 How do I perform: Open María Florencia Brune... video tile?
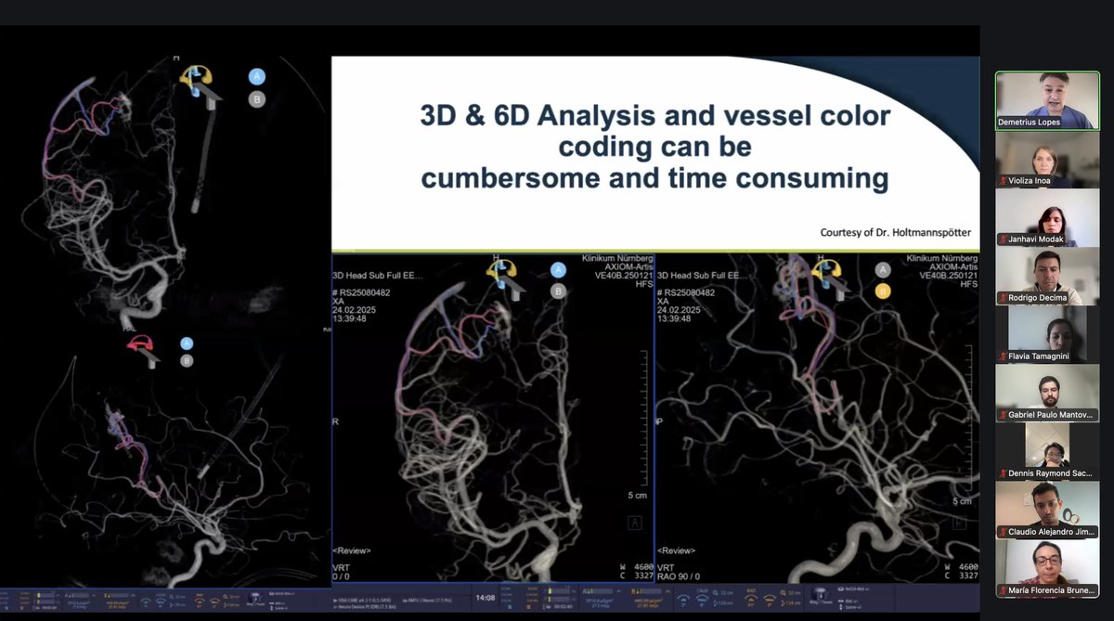(1048, 567)
